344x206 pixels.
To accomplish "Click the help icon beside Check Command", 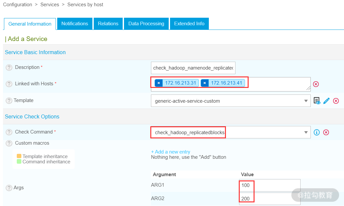I will [9, 132].
